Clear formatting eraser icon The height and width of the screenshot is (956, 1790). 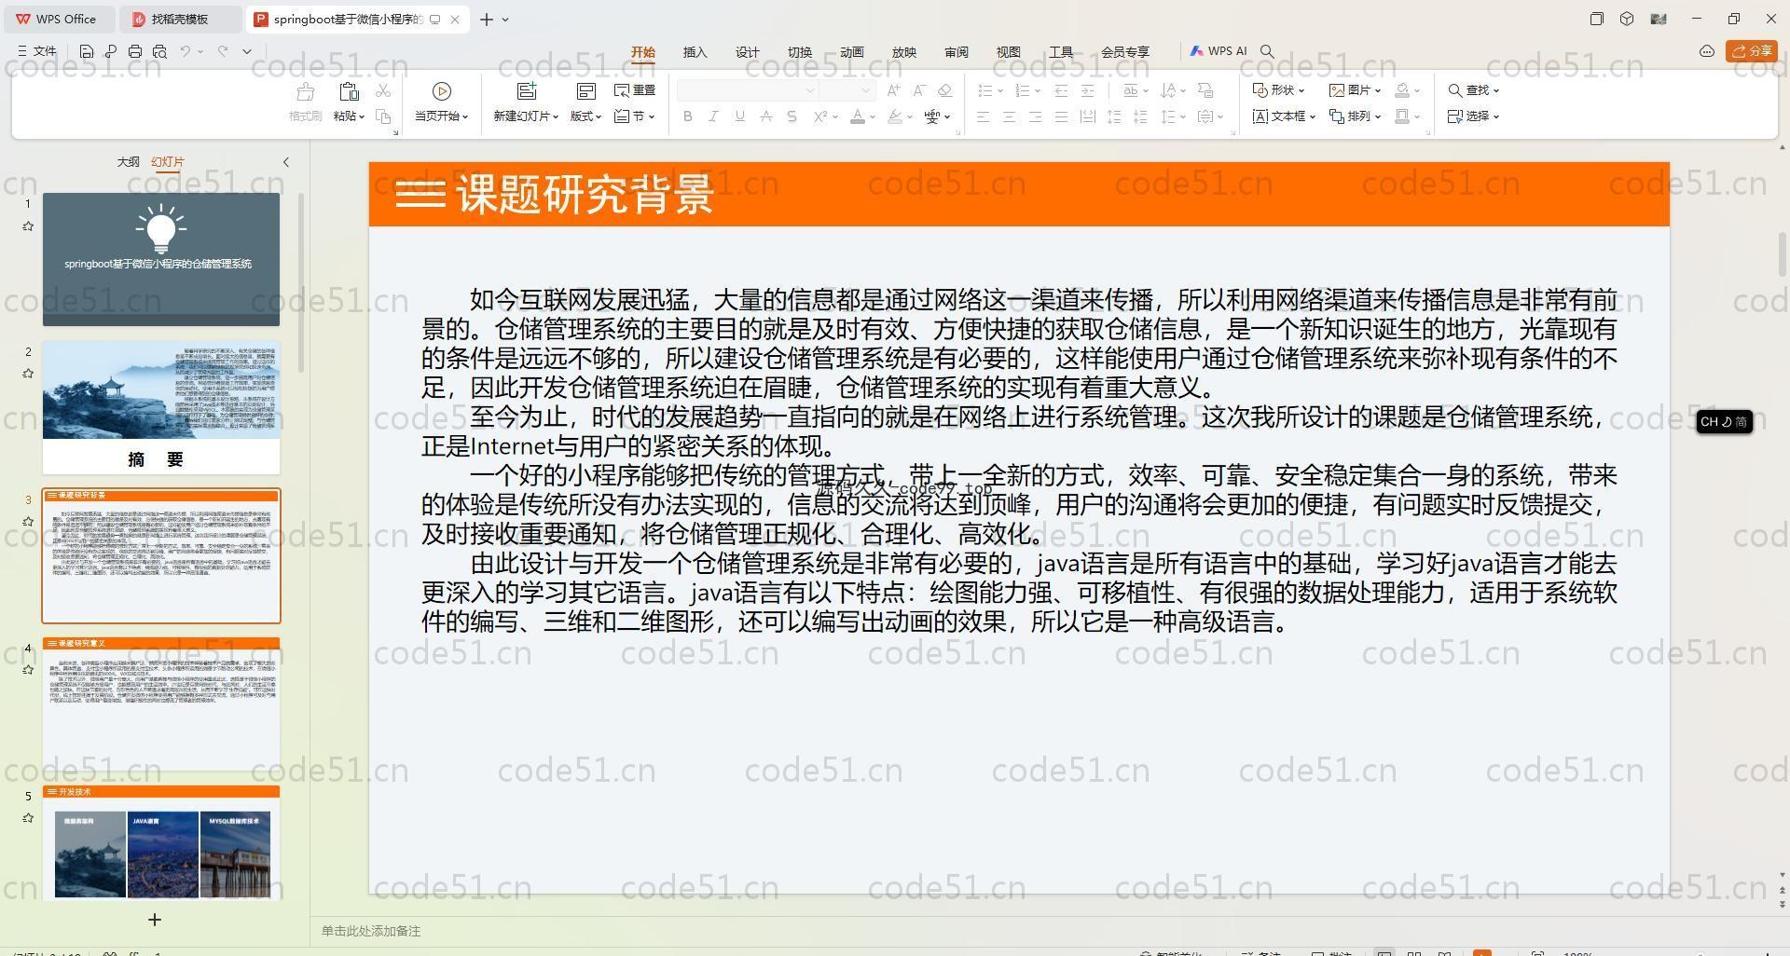(x=945, y=90)
